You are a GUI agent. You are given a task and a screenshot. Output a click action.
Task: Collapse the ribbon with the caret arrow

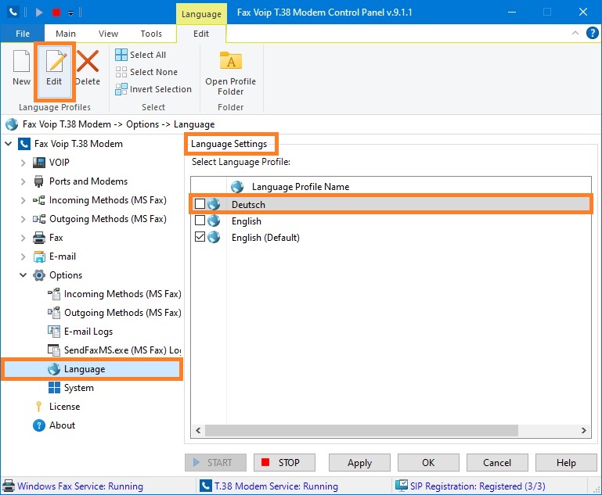pyautogui.click(x=575, y=33)
